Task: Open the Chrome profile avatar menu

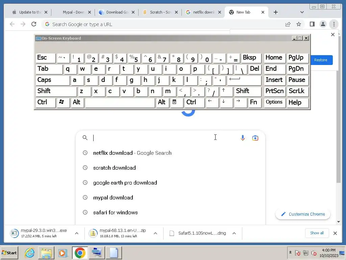Action: [323, 24]
